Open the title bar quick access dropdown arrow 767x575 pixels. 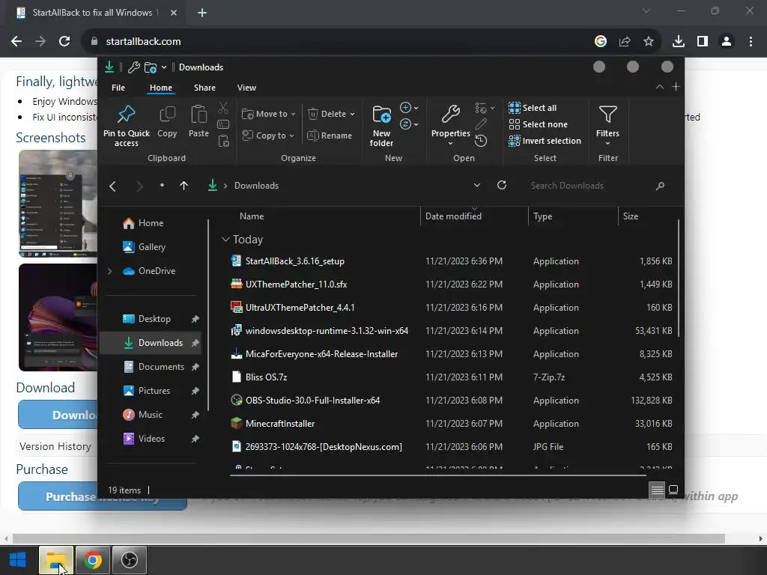pos(164,67)
